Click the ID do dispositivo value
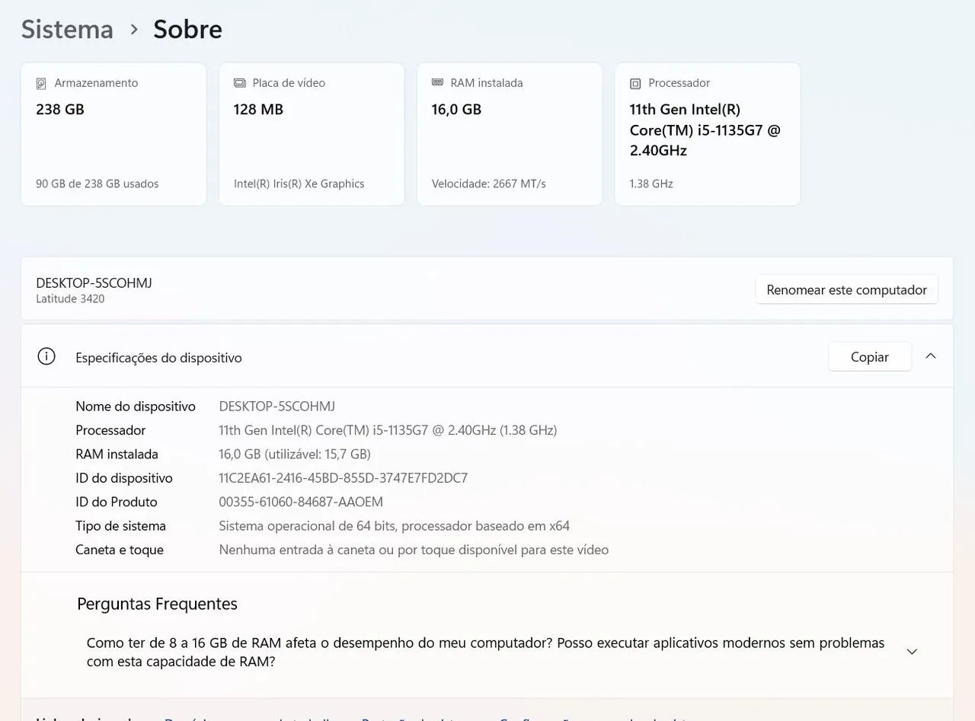The height and width of the screenshot is (721, 975). [x=343, y=478]
